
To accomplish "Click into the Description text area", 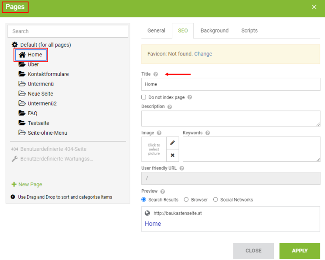I will click(x=231, y=119).
